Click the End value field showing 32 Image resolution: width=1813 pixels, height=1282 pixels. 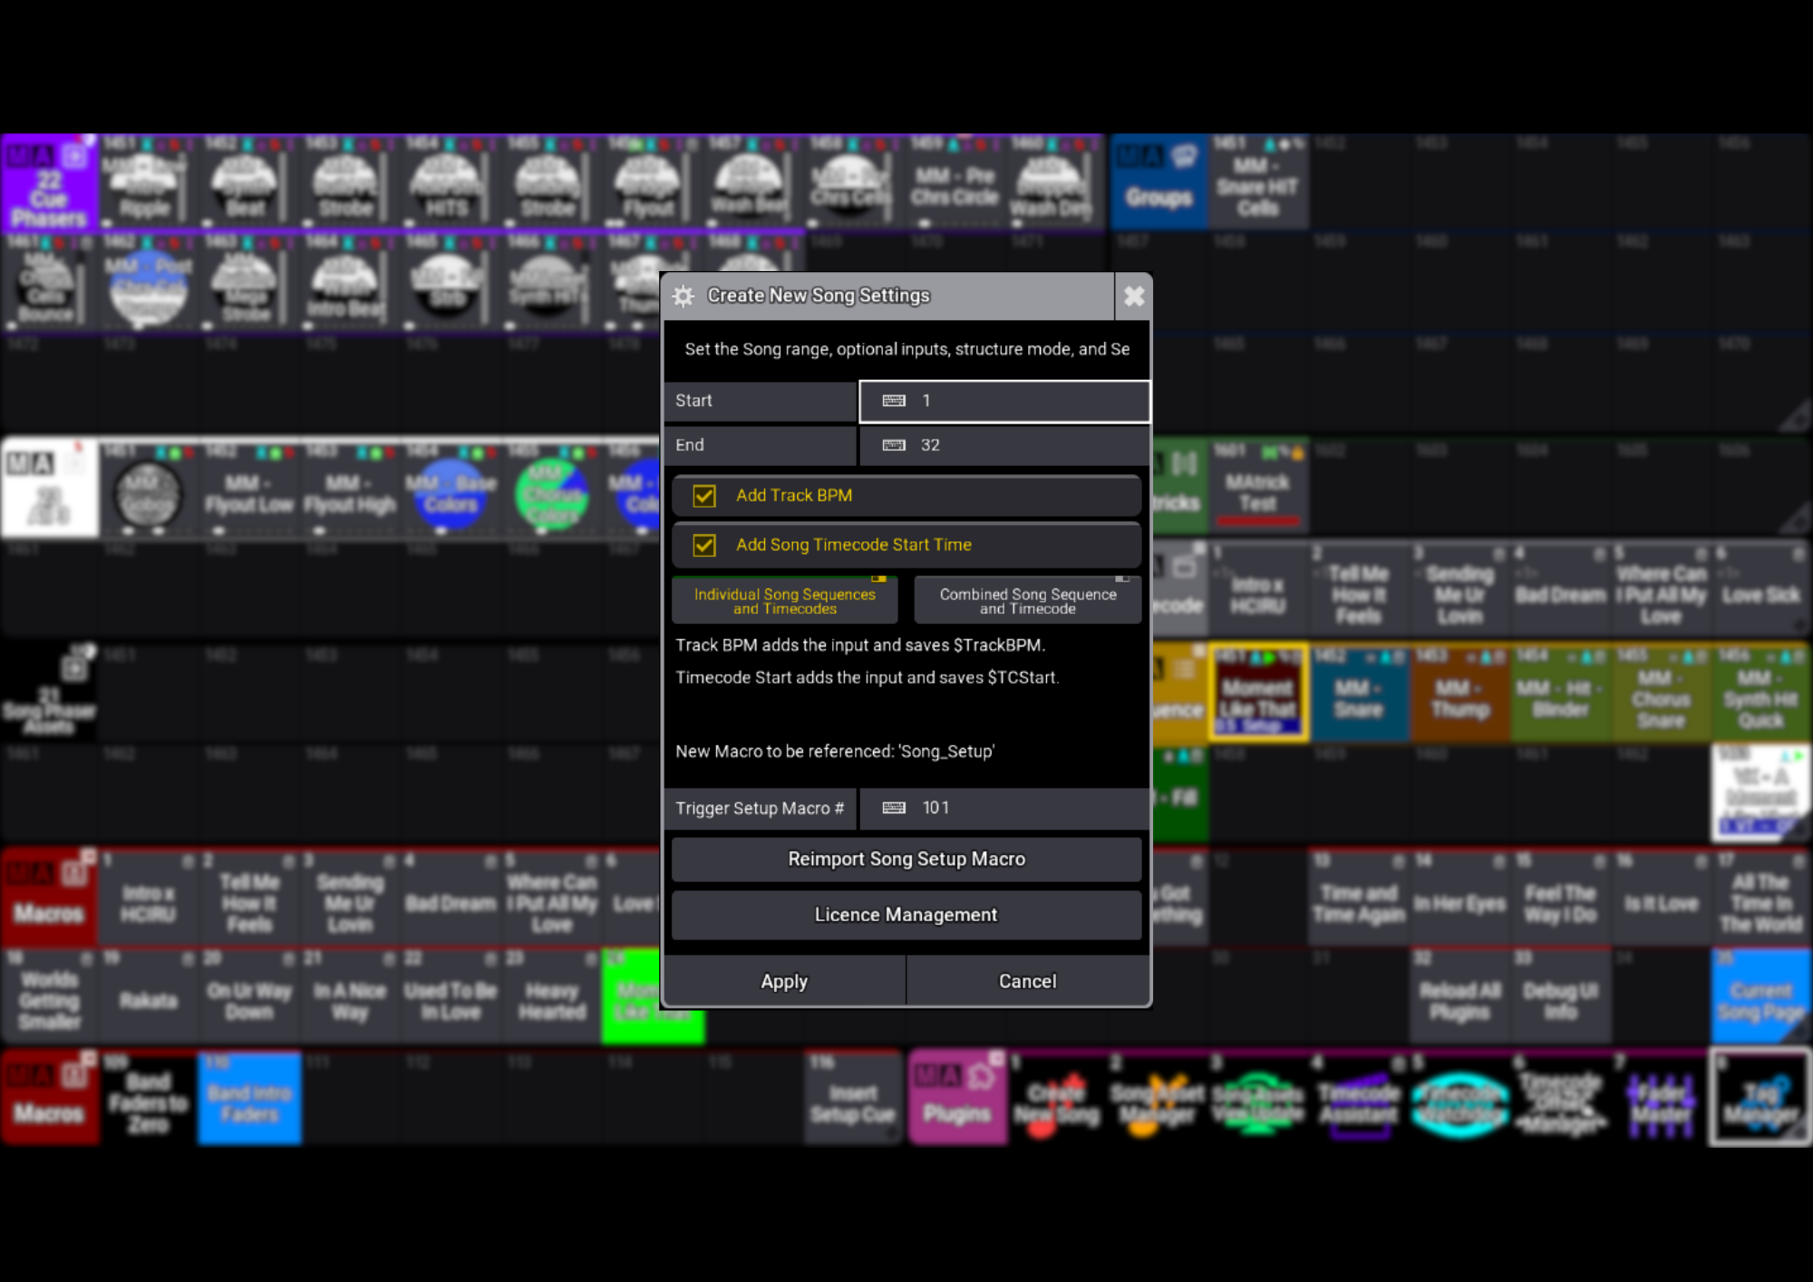point(1004,445)
